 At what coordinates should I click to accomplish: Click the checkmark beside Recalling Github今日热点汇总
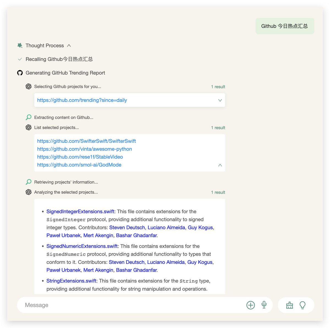(20, 59)
